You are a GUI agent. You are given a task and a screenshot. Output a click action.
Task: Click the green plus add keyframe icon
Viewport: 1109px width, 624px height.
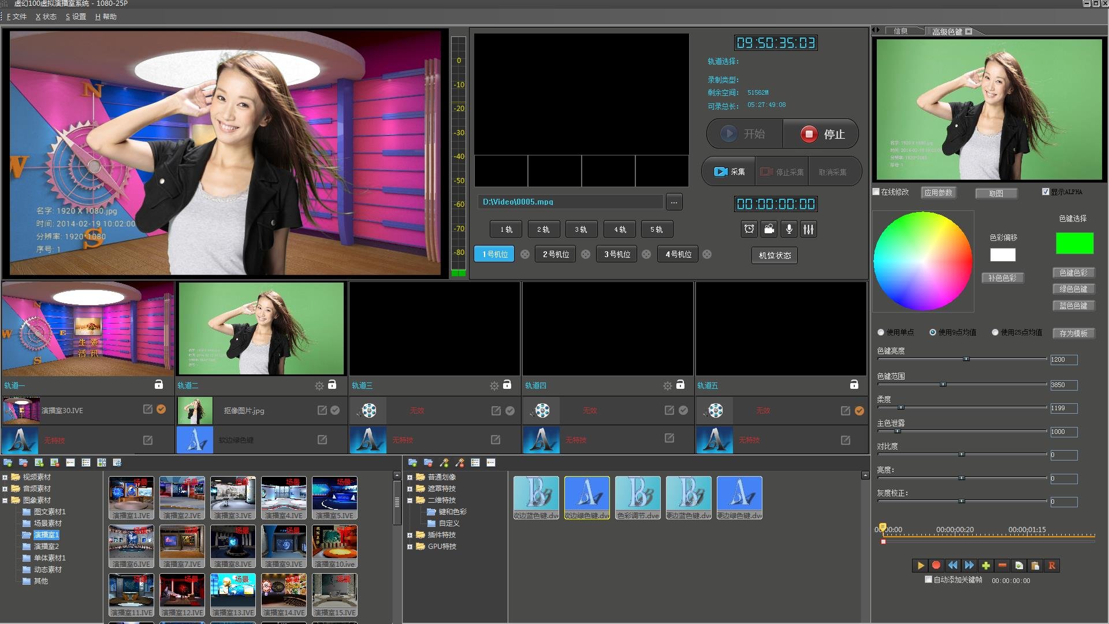tap(986, 566)
